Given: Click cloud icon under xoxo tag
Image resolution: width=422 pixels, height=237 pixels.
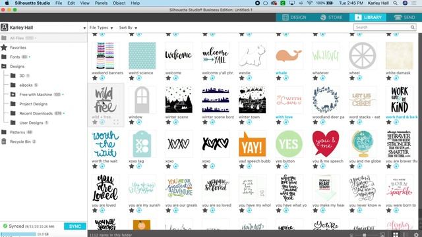Looking at the screenshot, I should [139, 166].
